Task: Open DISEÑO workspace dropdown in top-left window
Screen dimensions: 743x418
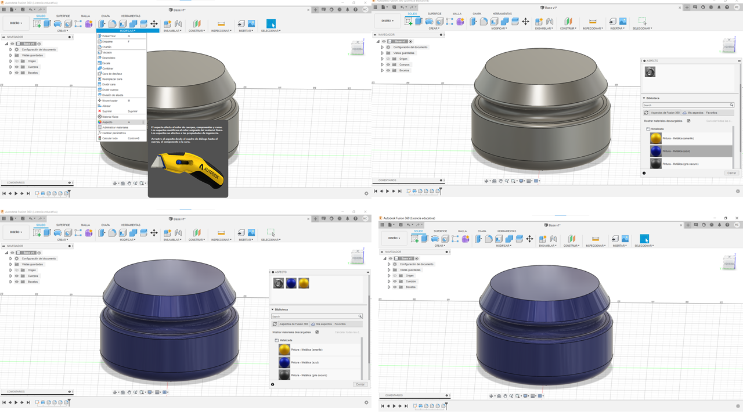Action: (16, 23)
